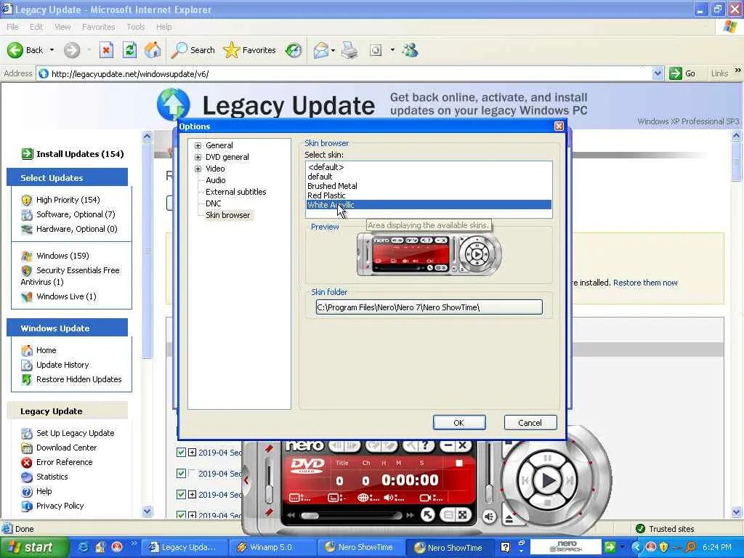The width and height of the screenshot is (744, 558).
Task: Open the Back button history dropdown
Action: [52, 50]
